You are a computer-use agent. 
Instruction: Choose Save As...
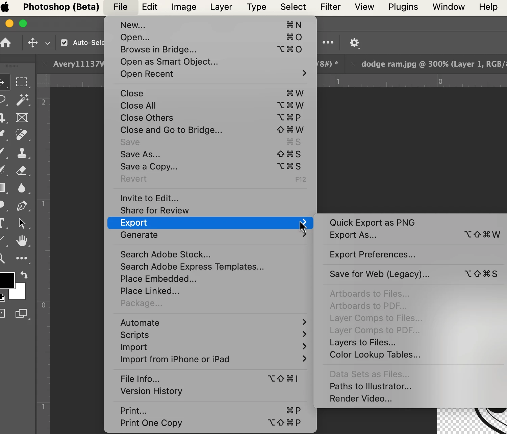click(x=210, y=154)
